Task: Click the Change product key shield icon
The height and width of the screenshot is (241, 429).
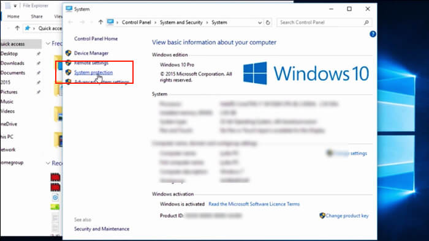Action: click(x=322, y=216)
